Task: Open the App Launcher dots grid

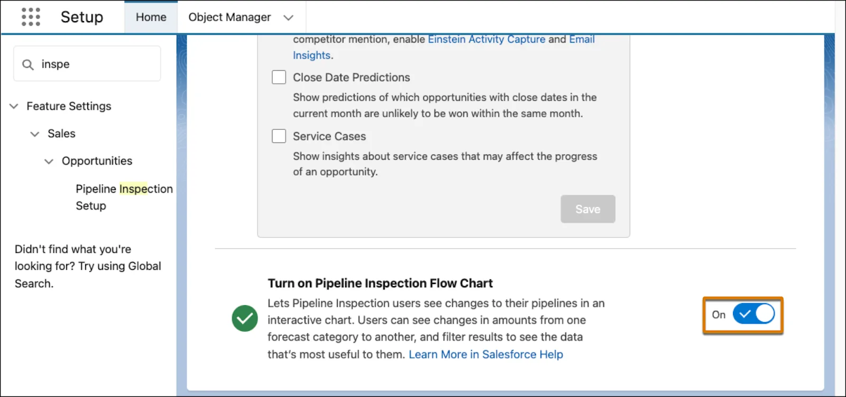Action: click(x=31, y=17)
